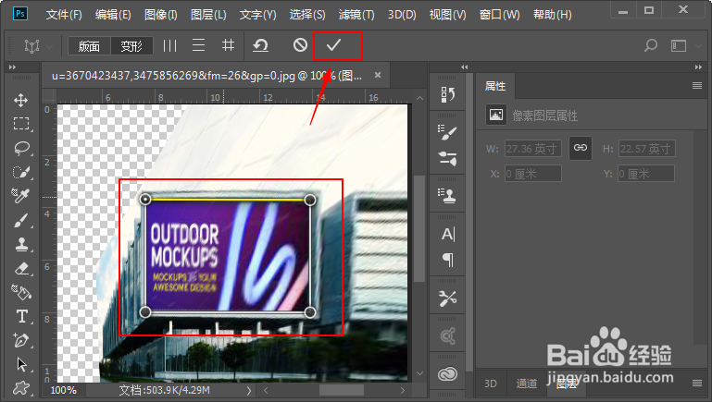Click the Y position field
712x402 pixels.
[646, 174]
